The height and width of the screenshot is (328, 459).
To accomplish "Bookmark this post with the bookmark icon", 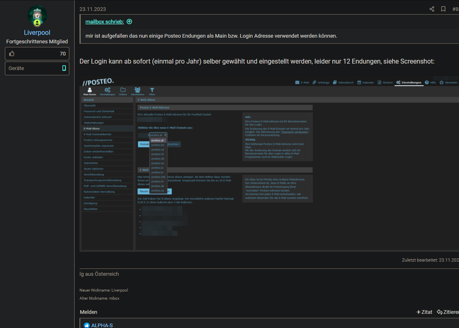I will (443, 9).
